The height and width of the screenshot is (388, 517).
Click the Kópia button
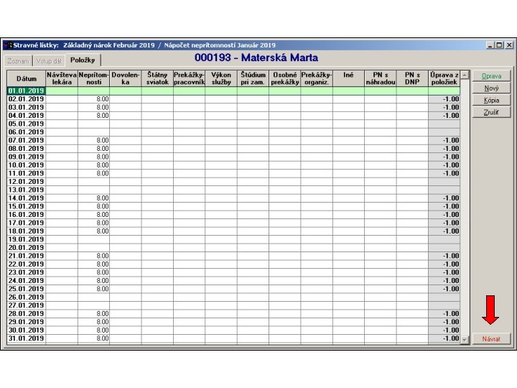491,101
